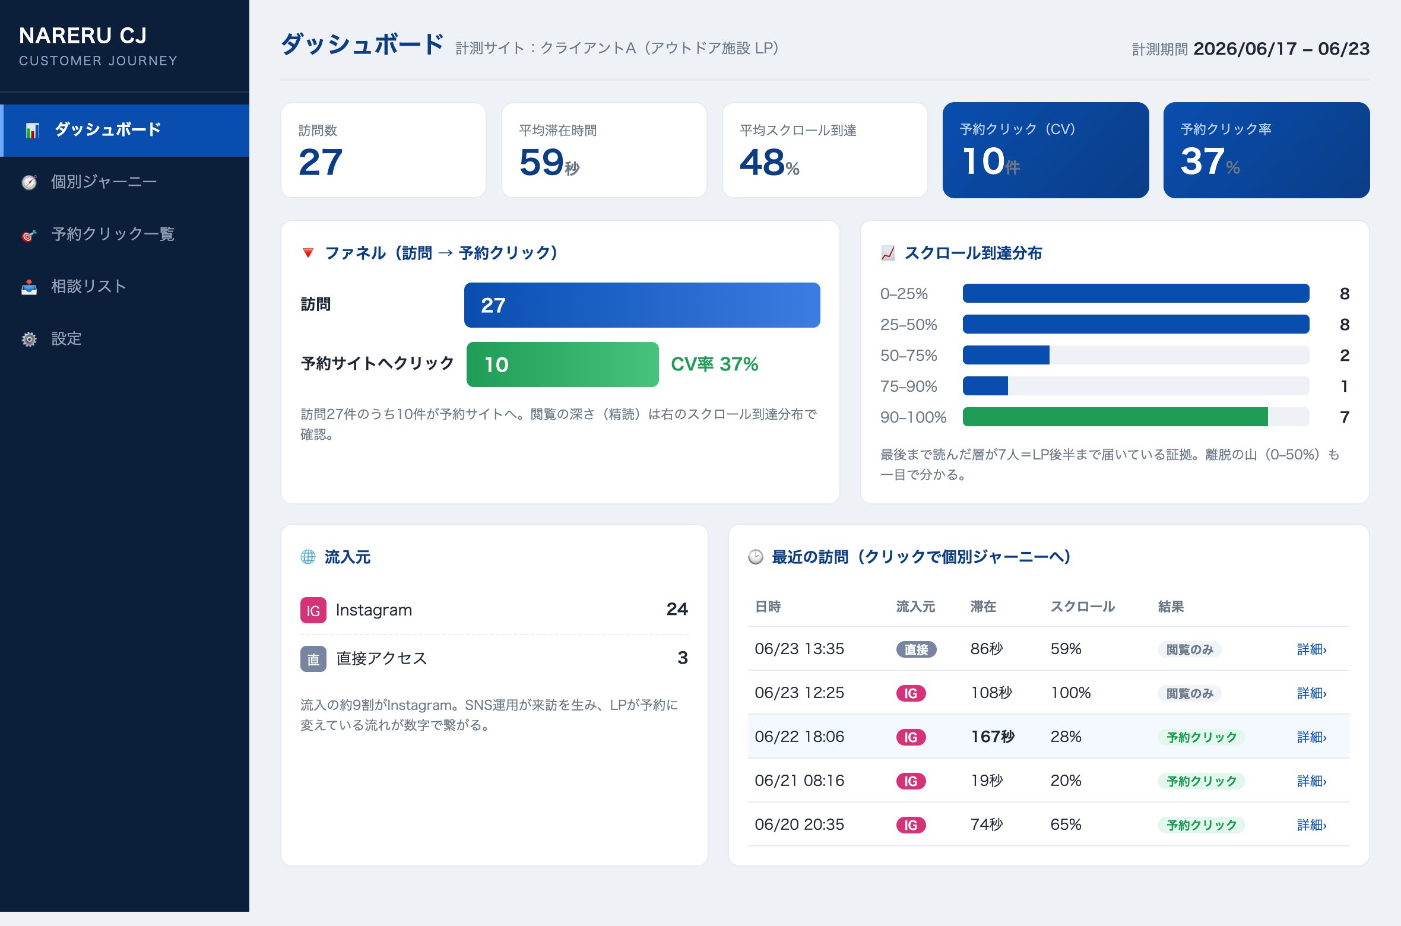Click the 予約クリック（CV）10件 card

1046,150
